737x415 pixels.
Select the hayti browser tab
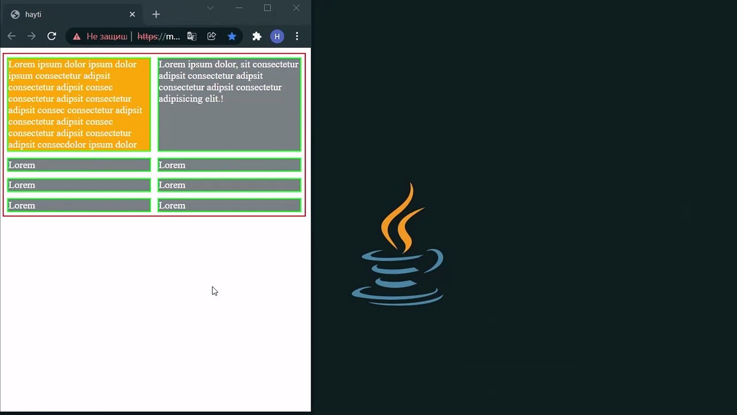pos(74,14)
